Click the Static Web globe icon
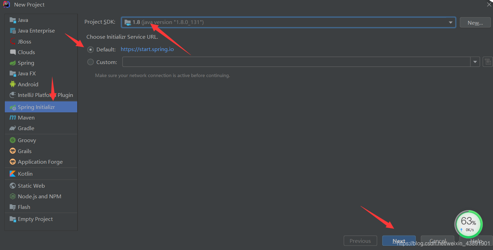 point(13,186)
